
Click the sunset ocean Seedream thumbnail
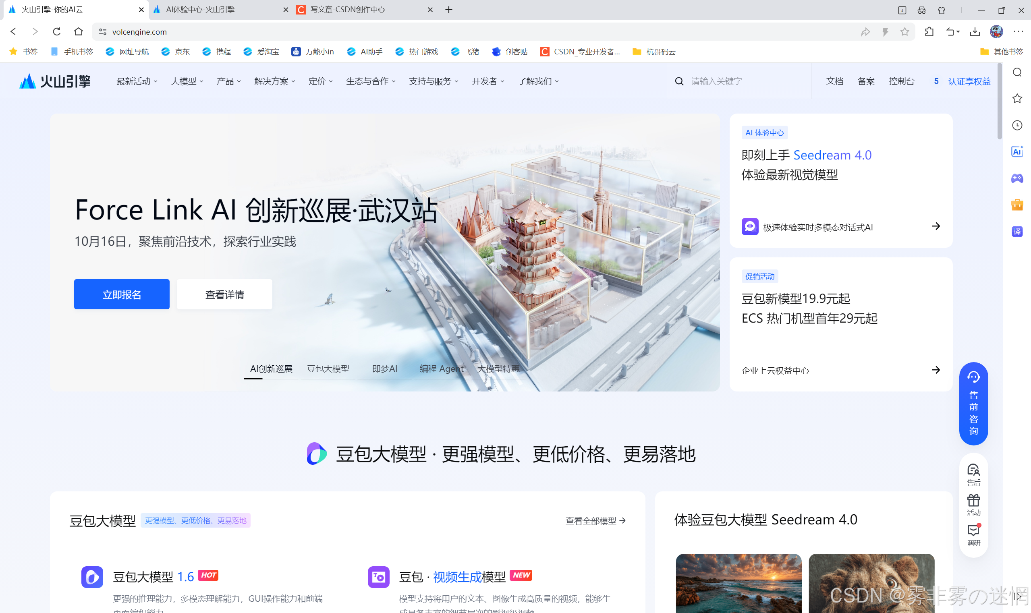tap(739, 583)
